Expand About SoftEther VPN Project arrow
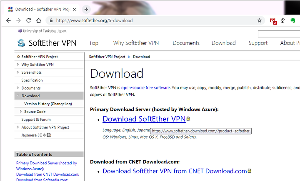The image size is (300, 181). point(18,127)
